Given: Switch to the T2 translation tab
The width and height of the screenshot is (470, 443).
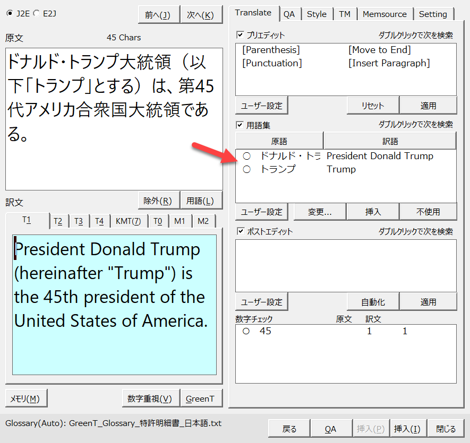Looking at the screenshot, I should click(58, 221).
